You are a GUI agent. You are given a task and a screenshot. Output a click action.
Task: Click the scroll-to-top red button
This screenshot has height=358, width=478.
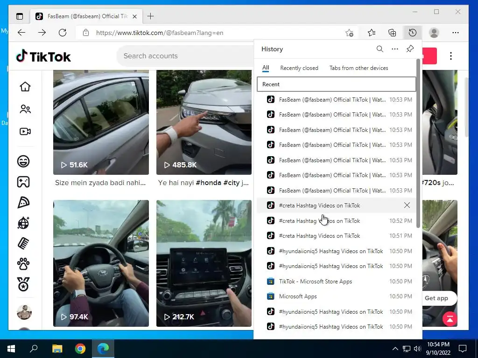coord(450,319)
